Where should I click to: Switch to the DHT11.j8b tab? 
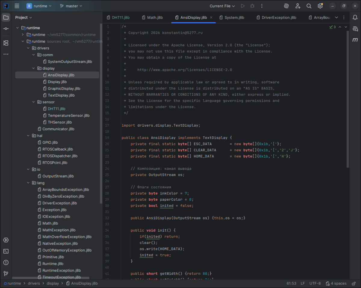(118, 17)
